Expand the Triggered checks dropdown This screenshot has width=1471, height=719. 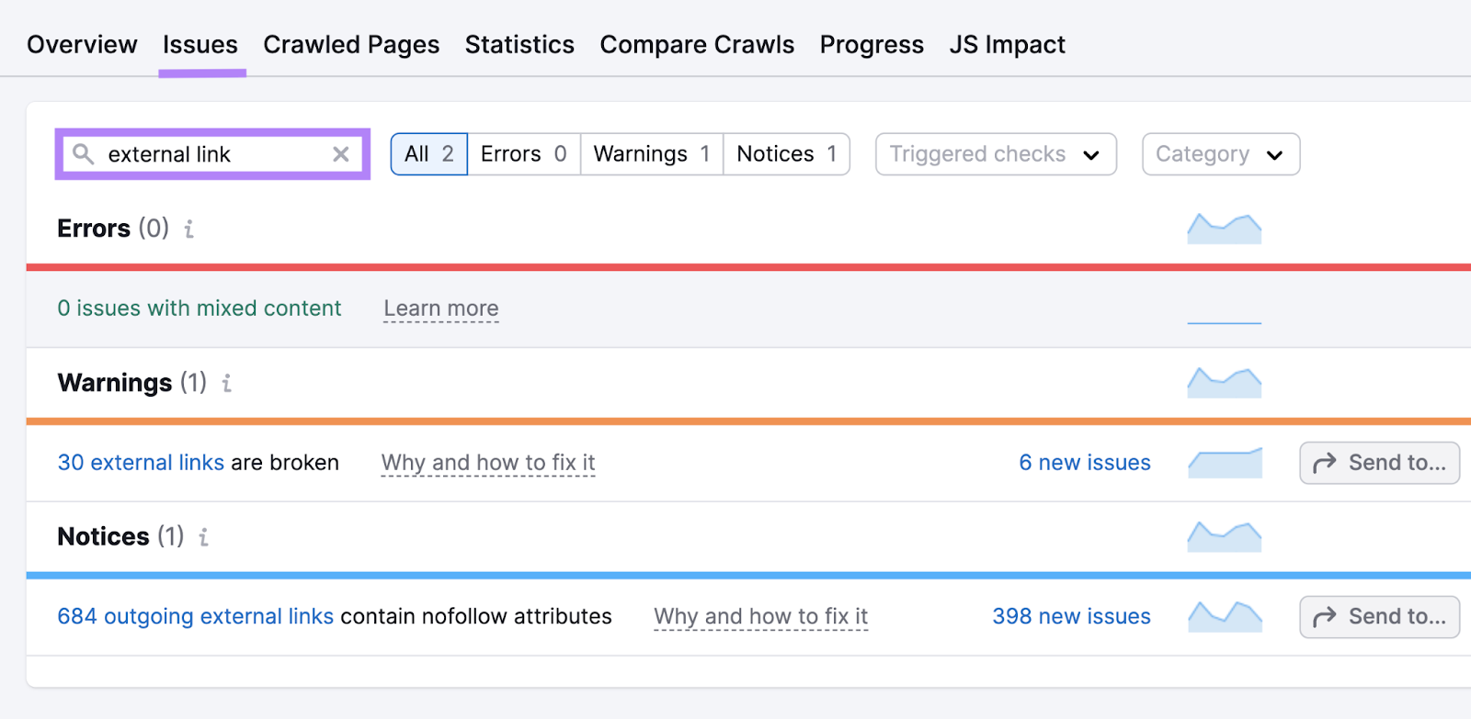pyautogui.click(x=996, y=154)
